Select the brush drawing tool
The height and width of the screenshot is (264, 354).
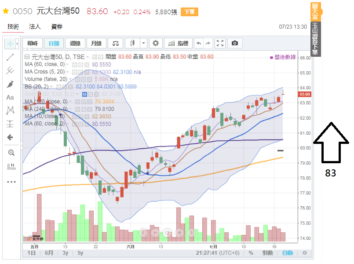(x=10, y=84)
